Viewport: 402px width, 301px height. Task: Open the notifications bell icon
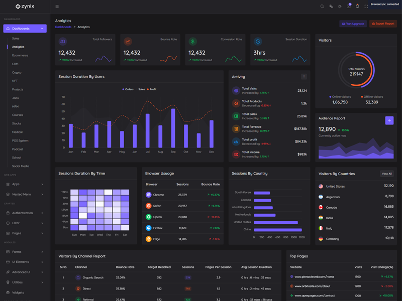pyautogui.click(x=357, y=7)
